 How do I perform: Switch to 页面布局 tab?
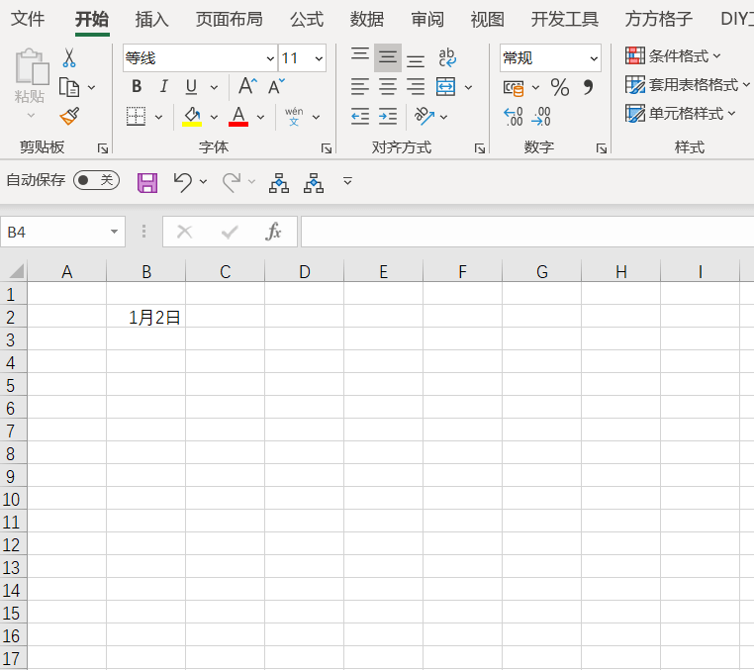pos(230,19)
